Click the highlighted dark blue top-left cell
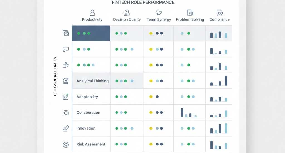Viewport: 285px width, 153px height. (x=91, y=33)
